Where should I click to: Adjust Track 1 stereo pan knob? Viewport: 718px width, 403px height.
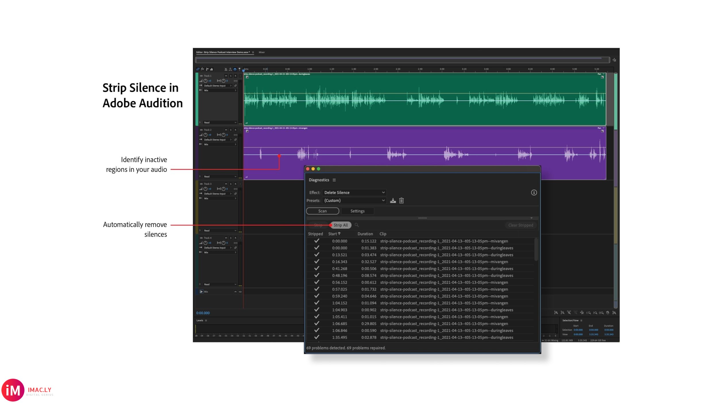tap(223, 81)
